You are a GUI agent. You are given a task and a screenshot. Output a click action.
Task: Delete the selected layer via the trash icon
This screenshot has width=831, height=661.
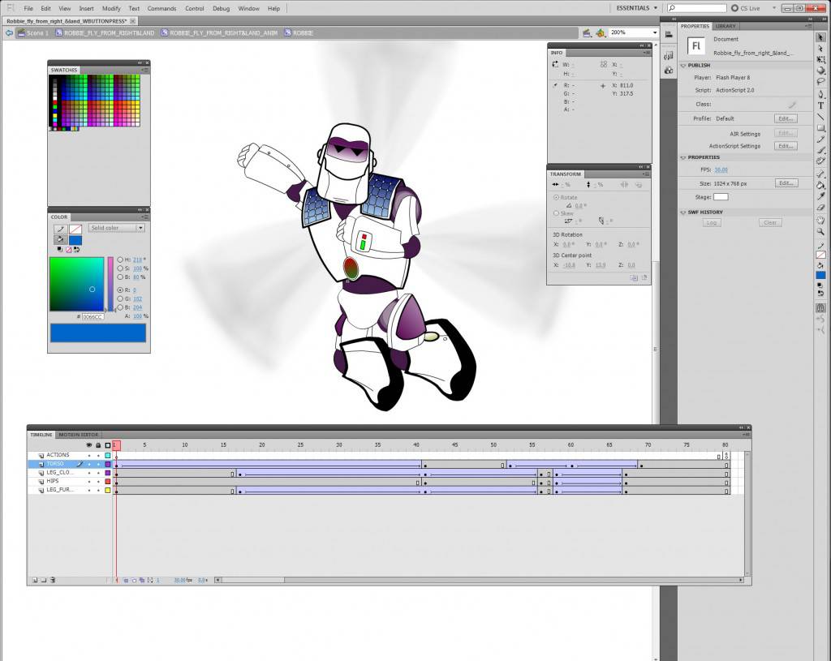tap(52, 580)
